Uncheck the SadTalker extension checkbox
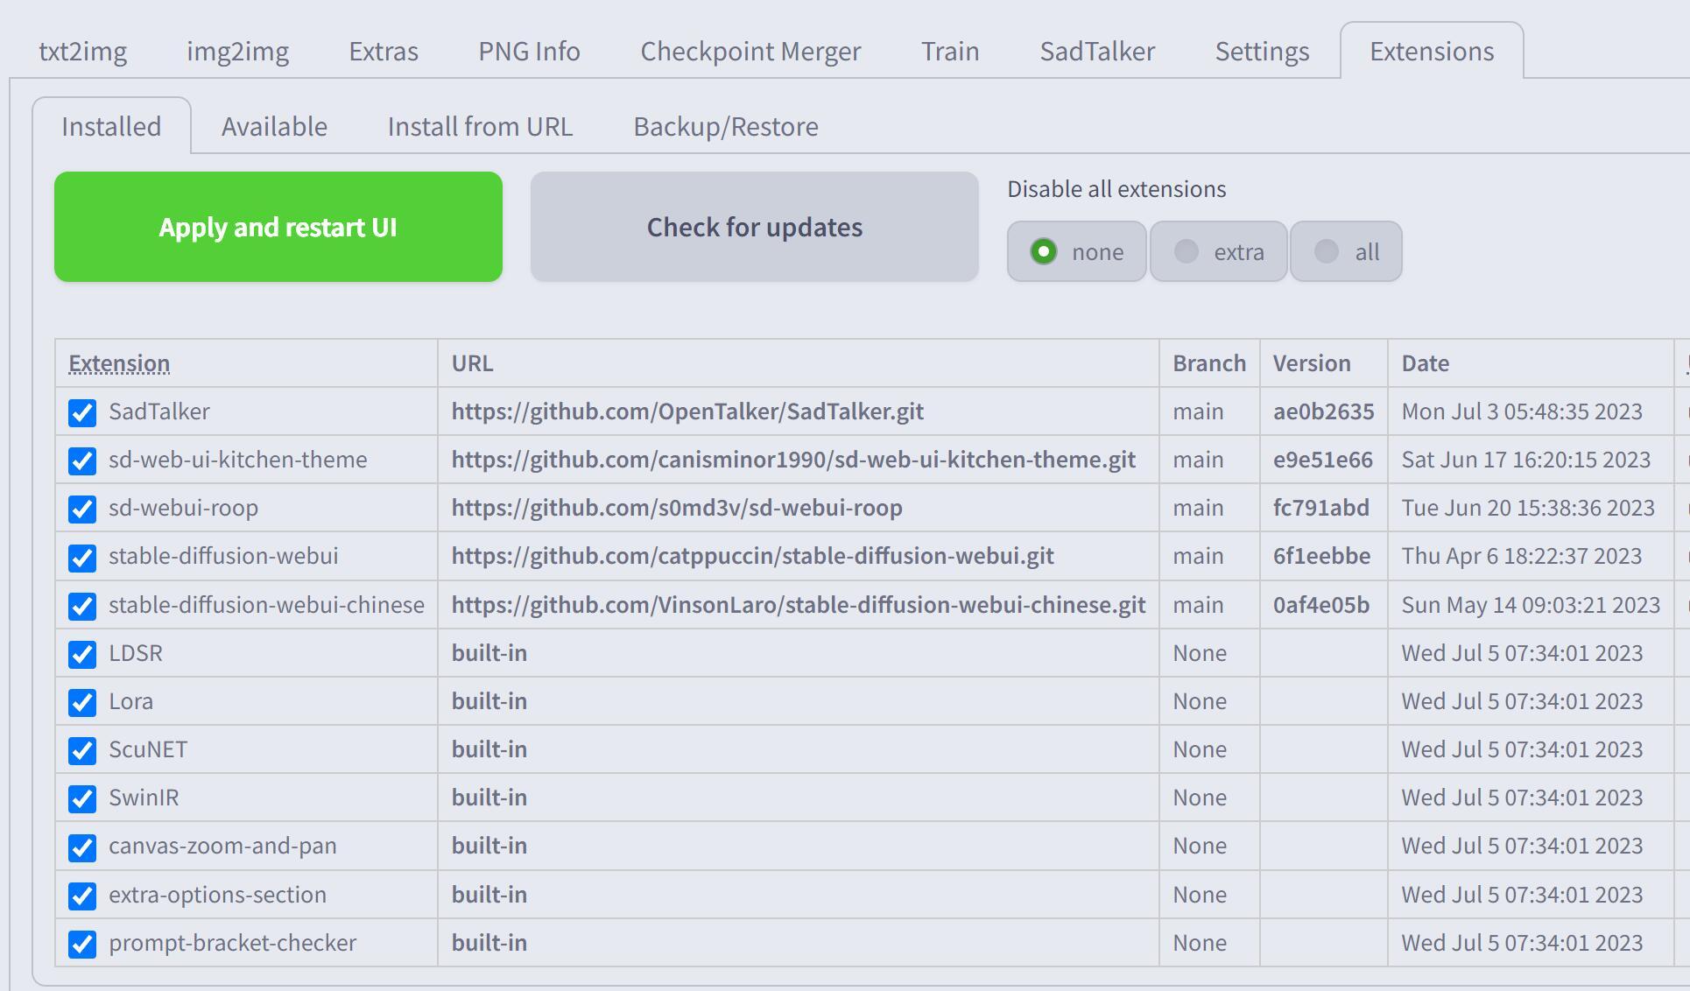 coord(82,412)
